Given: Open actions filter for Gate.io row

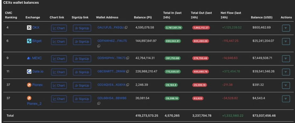Looking at the screenshot, I should point(286,72).
